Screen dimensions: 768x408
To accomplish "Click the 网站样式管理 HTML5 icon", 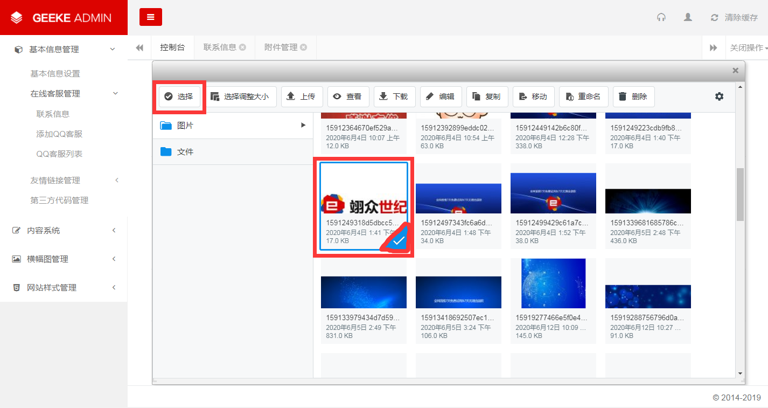I will coord(16,288).
